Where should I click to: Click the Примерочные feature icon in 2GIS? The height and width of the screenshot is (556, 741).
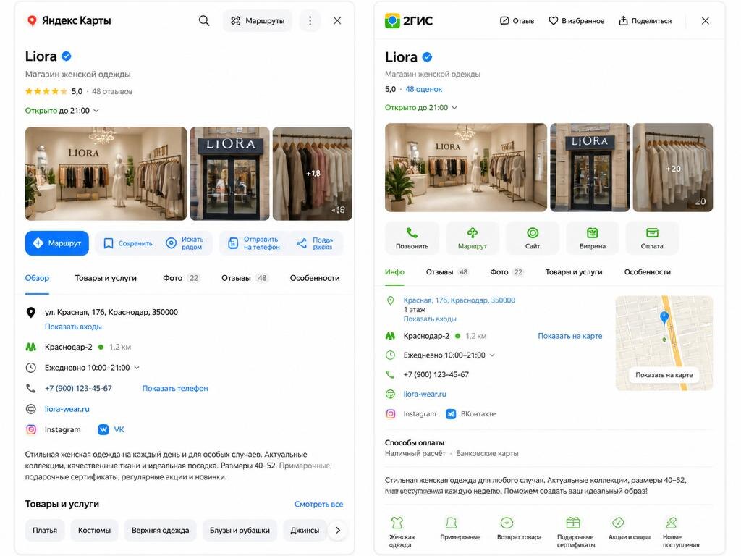click(x=452, y=523)
